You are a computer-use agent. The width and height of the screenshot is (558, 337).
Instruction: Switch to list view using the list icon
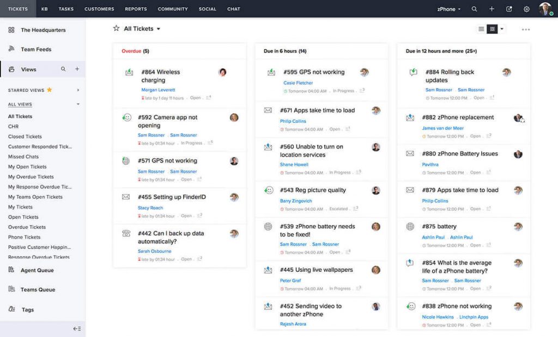[480, 29]
